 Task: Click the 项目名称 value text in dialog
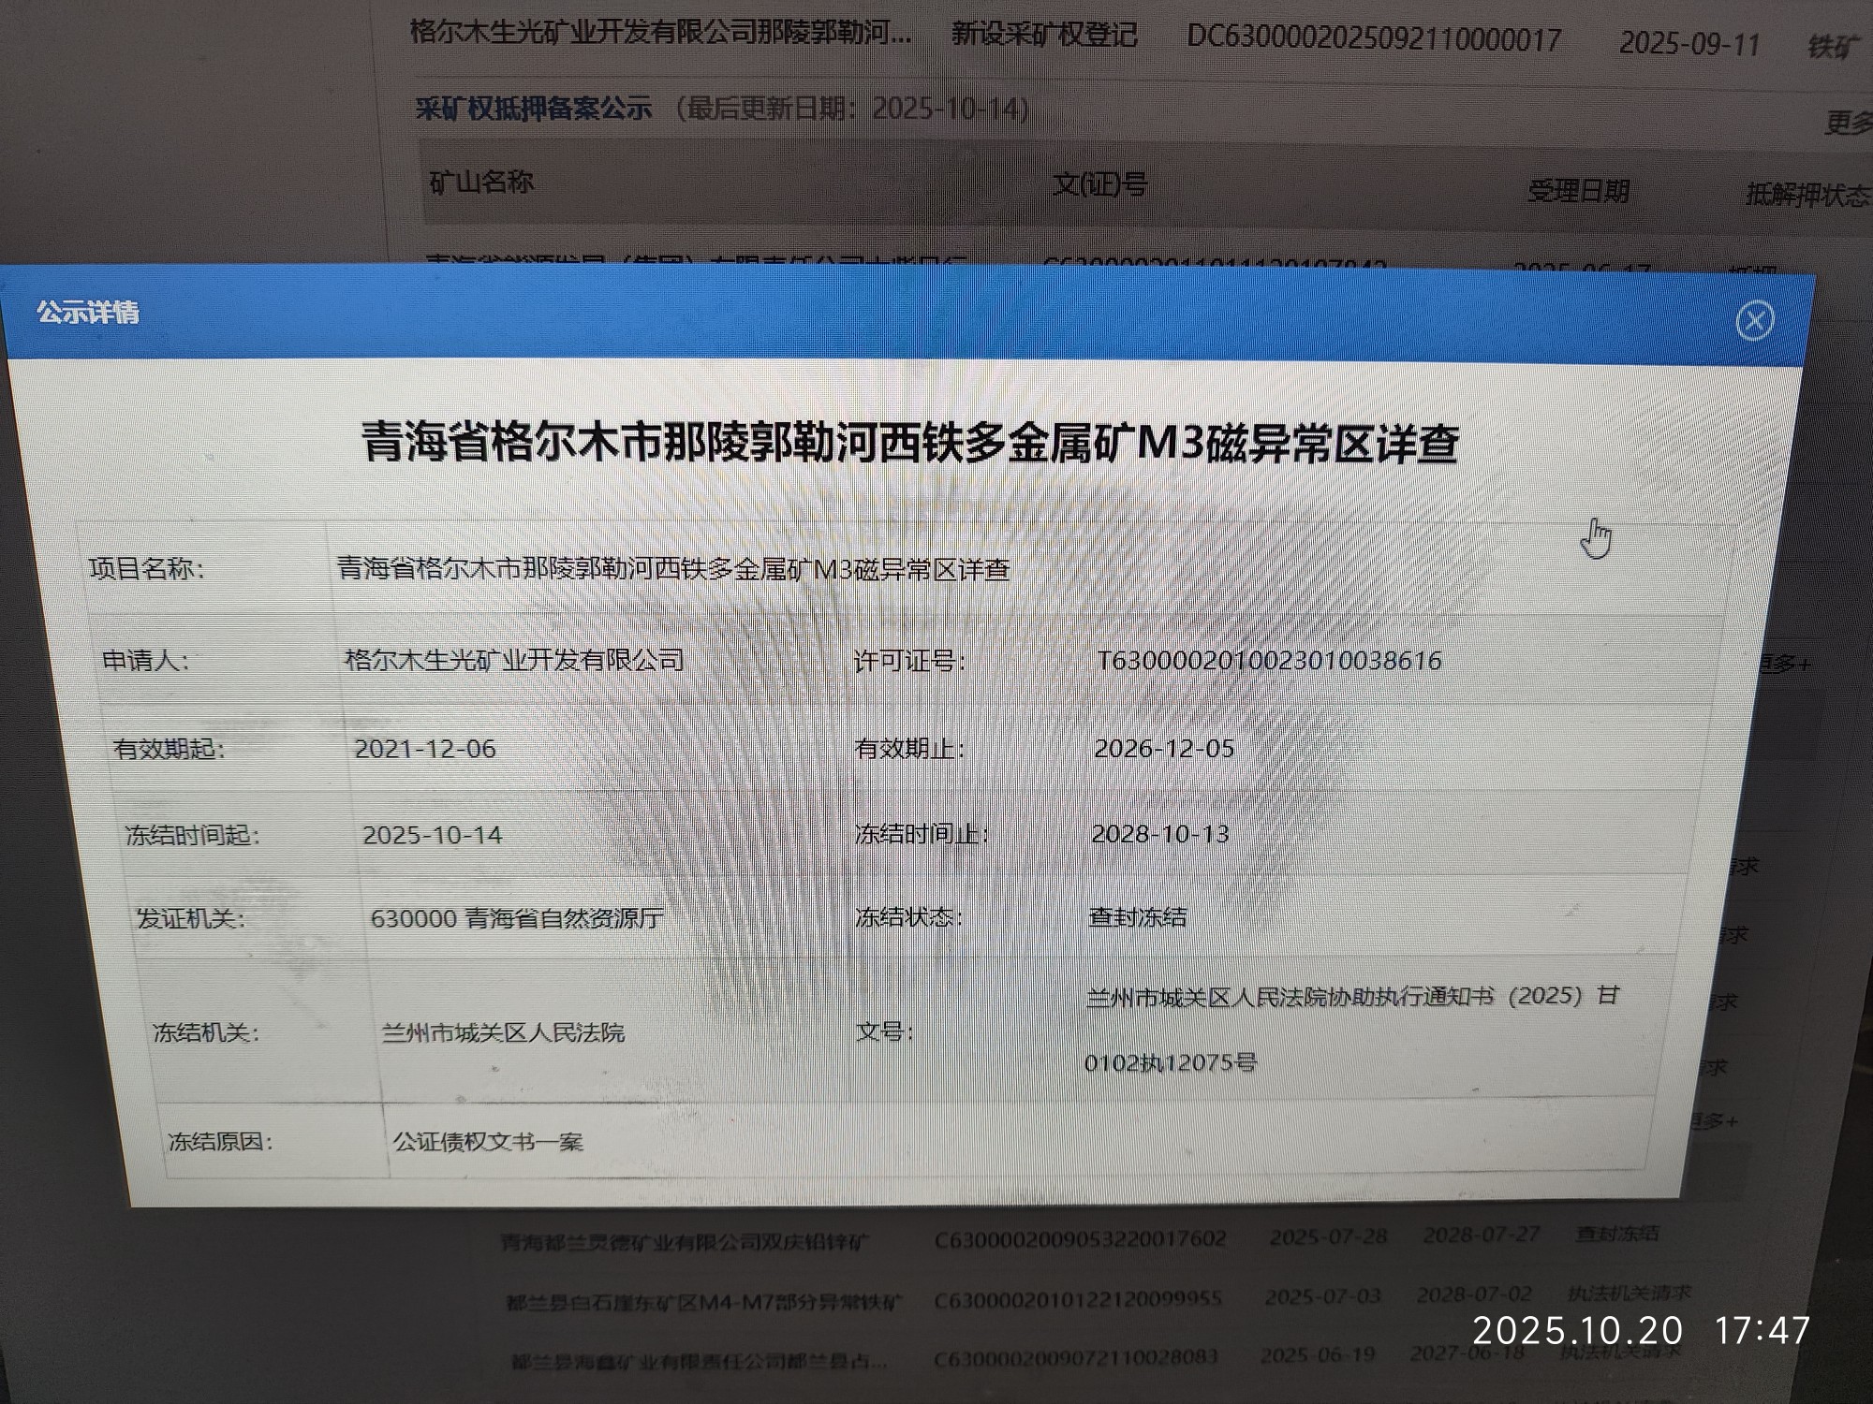(672, 569)
